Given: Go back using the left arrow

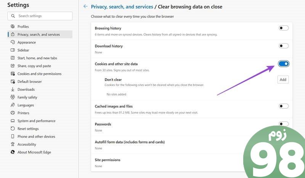Looking at the screenshot, I should click(85, 6).
